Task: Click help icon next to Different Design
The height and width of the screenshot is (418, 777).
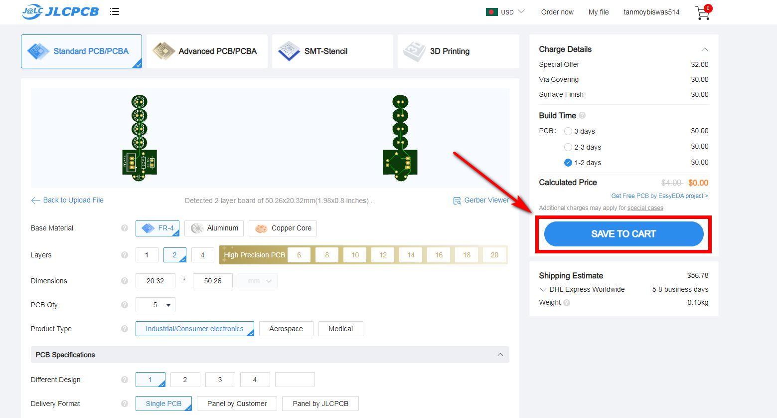Action: [125, 380]
